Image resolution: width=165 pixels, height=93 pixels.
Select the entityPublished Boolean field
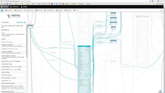tap(13, 83)
